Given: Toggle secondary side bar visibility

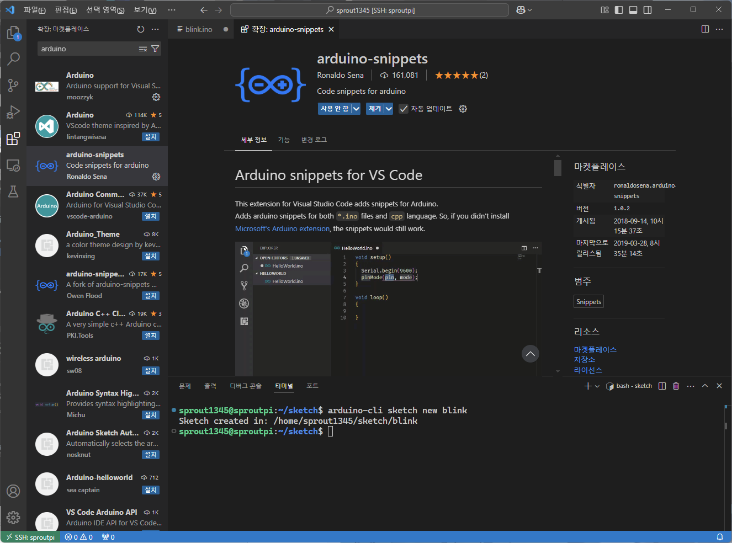Looking at the screenshot, I should click(648, 10).
